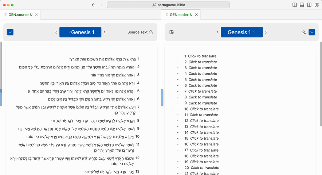Viewport: 322px width, 175px height.
Task: Click the Source Text label
Action: coord(137,32)
